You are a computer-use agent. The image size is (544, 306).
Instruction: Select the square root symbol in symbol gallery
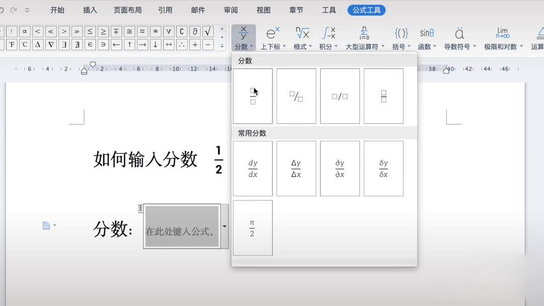point(207,31)
